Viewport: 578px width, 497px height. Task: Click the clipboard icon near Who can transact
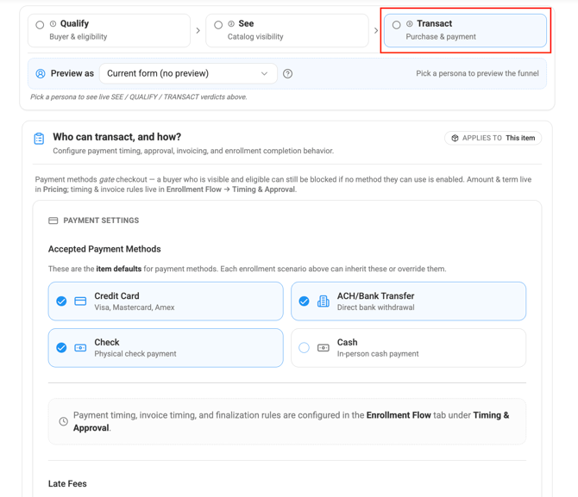[39, 139]
